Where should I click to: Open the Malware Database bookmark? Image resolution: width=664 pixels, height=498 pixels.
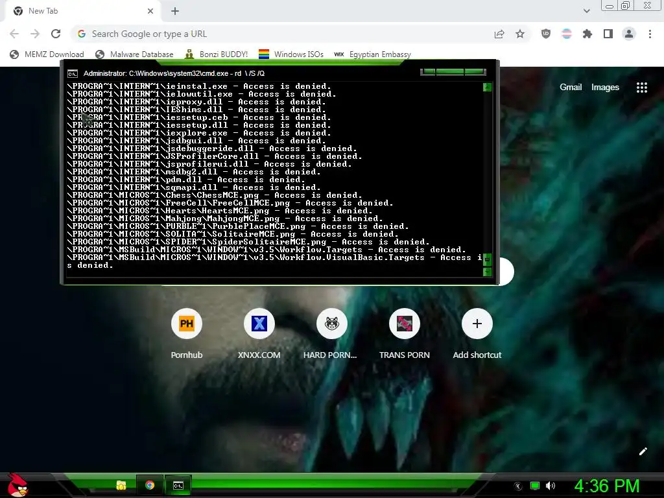(x=135, y=54)
